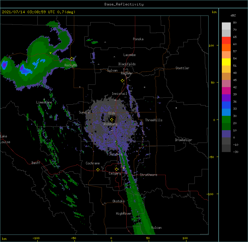The image size is (248, 242).
Task: Click the white plus marker north of Drumheller
Action: tap(176, 108)
